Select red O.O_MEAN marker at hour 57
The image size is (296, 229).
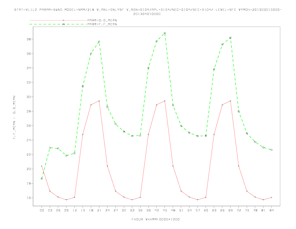pyautogui.click(x=198, y=200)
